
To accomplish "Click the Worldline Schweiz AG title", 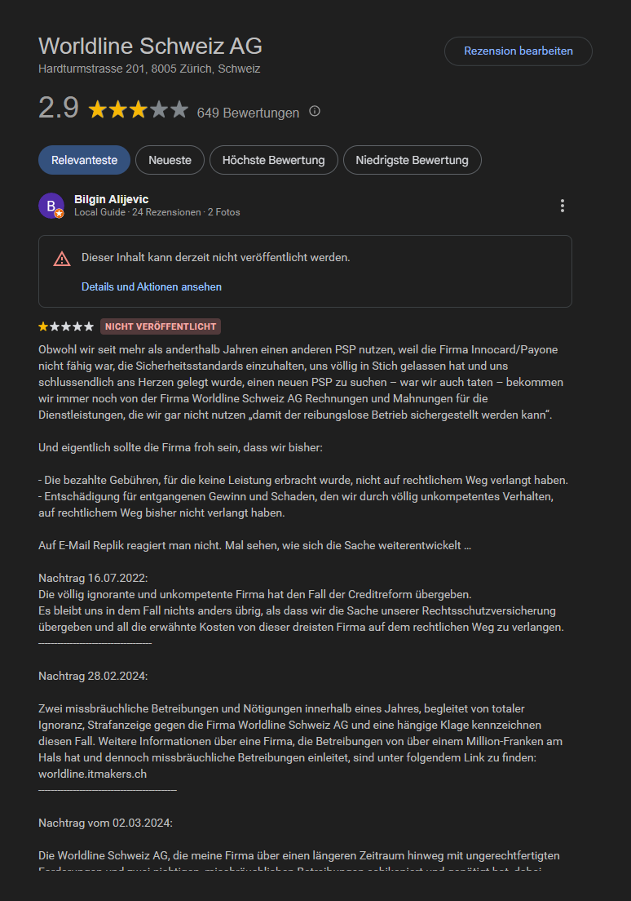I will coord(151,46).
